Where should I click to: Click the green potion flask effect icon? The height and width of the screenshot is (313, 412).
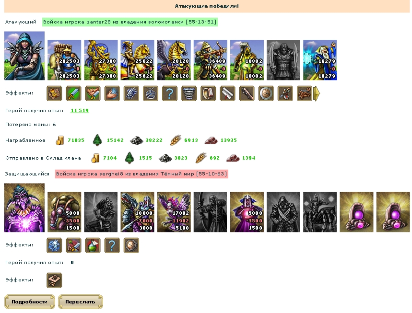[x=93, y=245]
